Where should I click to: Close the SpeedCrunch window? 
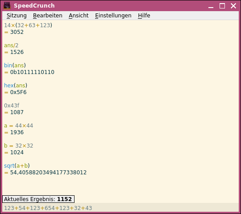[x=233, y=6]
